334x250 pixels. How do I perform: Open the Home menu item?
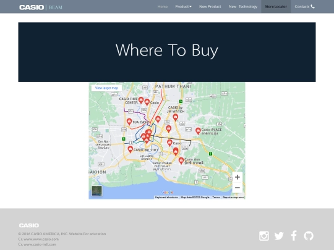click(x=163, y=7)
